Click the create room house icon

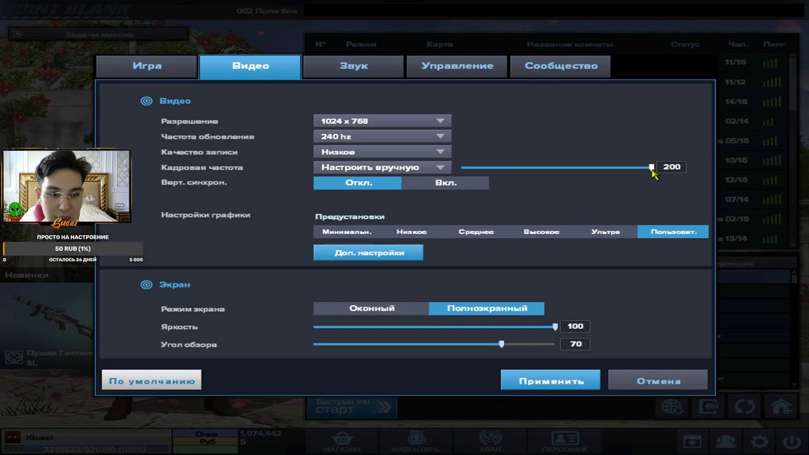tap(781, 407)
